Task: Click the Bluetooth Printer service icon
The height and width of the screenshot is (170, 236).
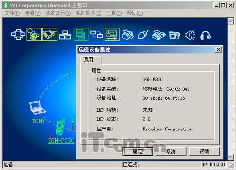Action: [x=127, y=34]
